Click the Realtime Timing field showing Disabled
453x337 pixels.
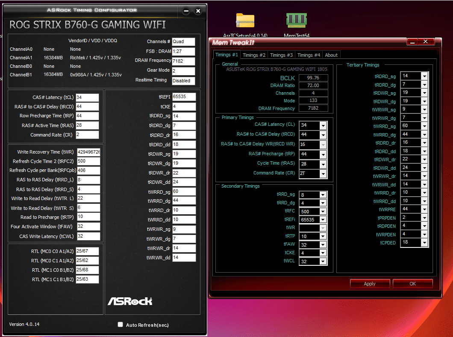tap(183, 81)
